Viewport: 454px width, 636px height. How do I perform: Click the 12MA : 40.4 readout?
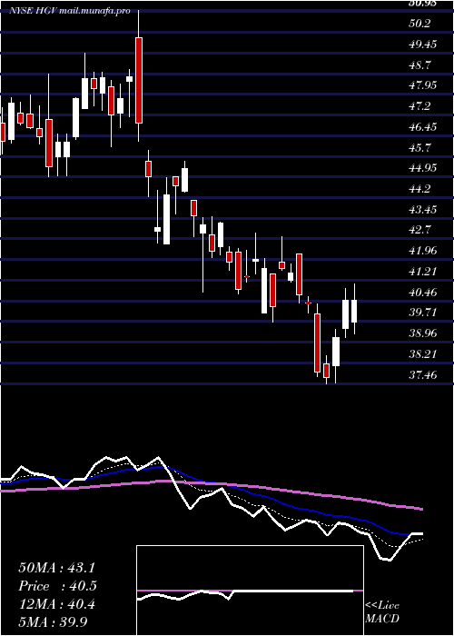pos(56,604)
